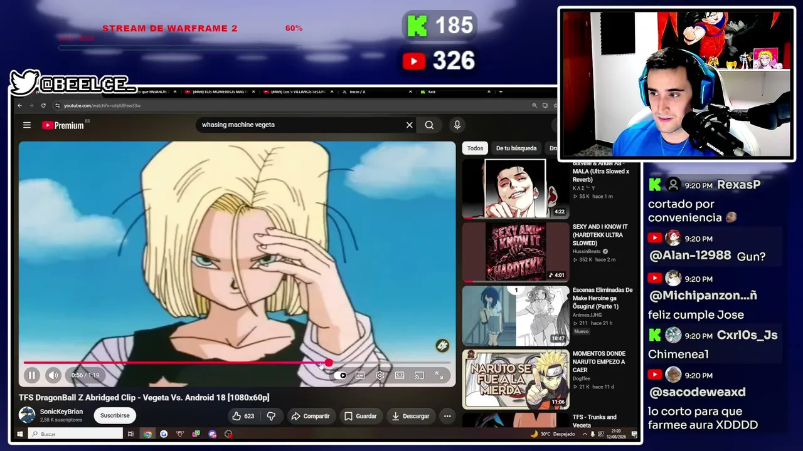The width and height of the screenshot is (803, 451).
Task: Dislike the video
Action: [271, 416]
